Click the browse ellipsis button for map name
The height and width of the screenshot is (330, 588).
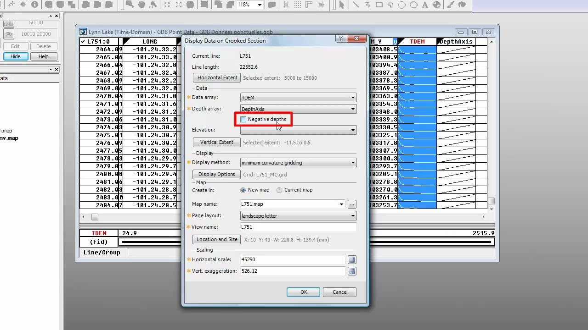[x=352, y=204]
